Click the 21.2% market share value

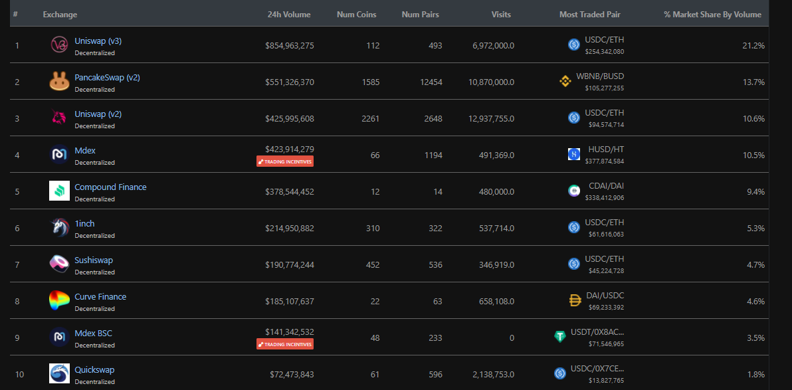tap(753, 45)
